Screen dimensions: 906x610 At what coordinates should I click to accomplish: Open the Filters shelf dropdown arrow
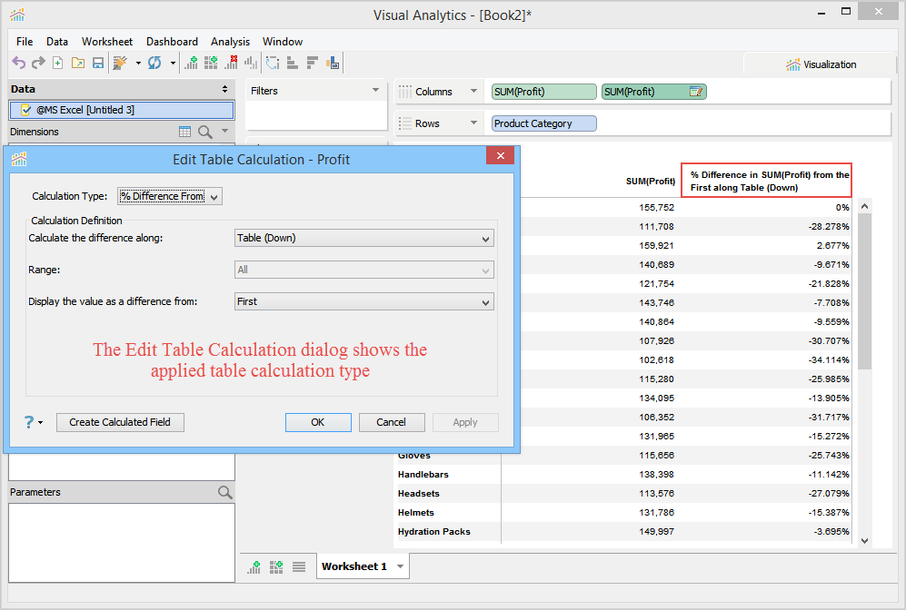tap(375, 90)
